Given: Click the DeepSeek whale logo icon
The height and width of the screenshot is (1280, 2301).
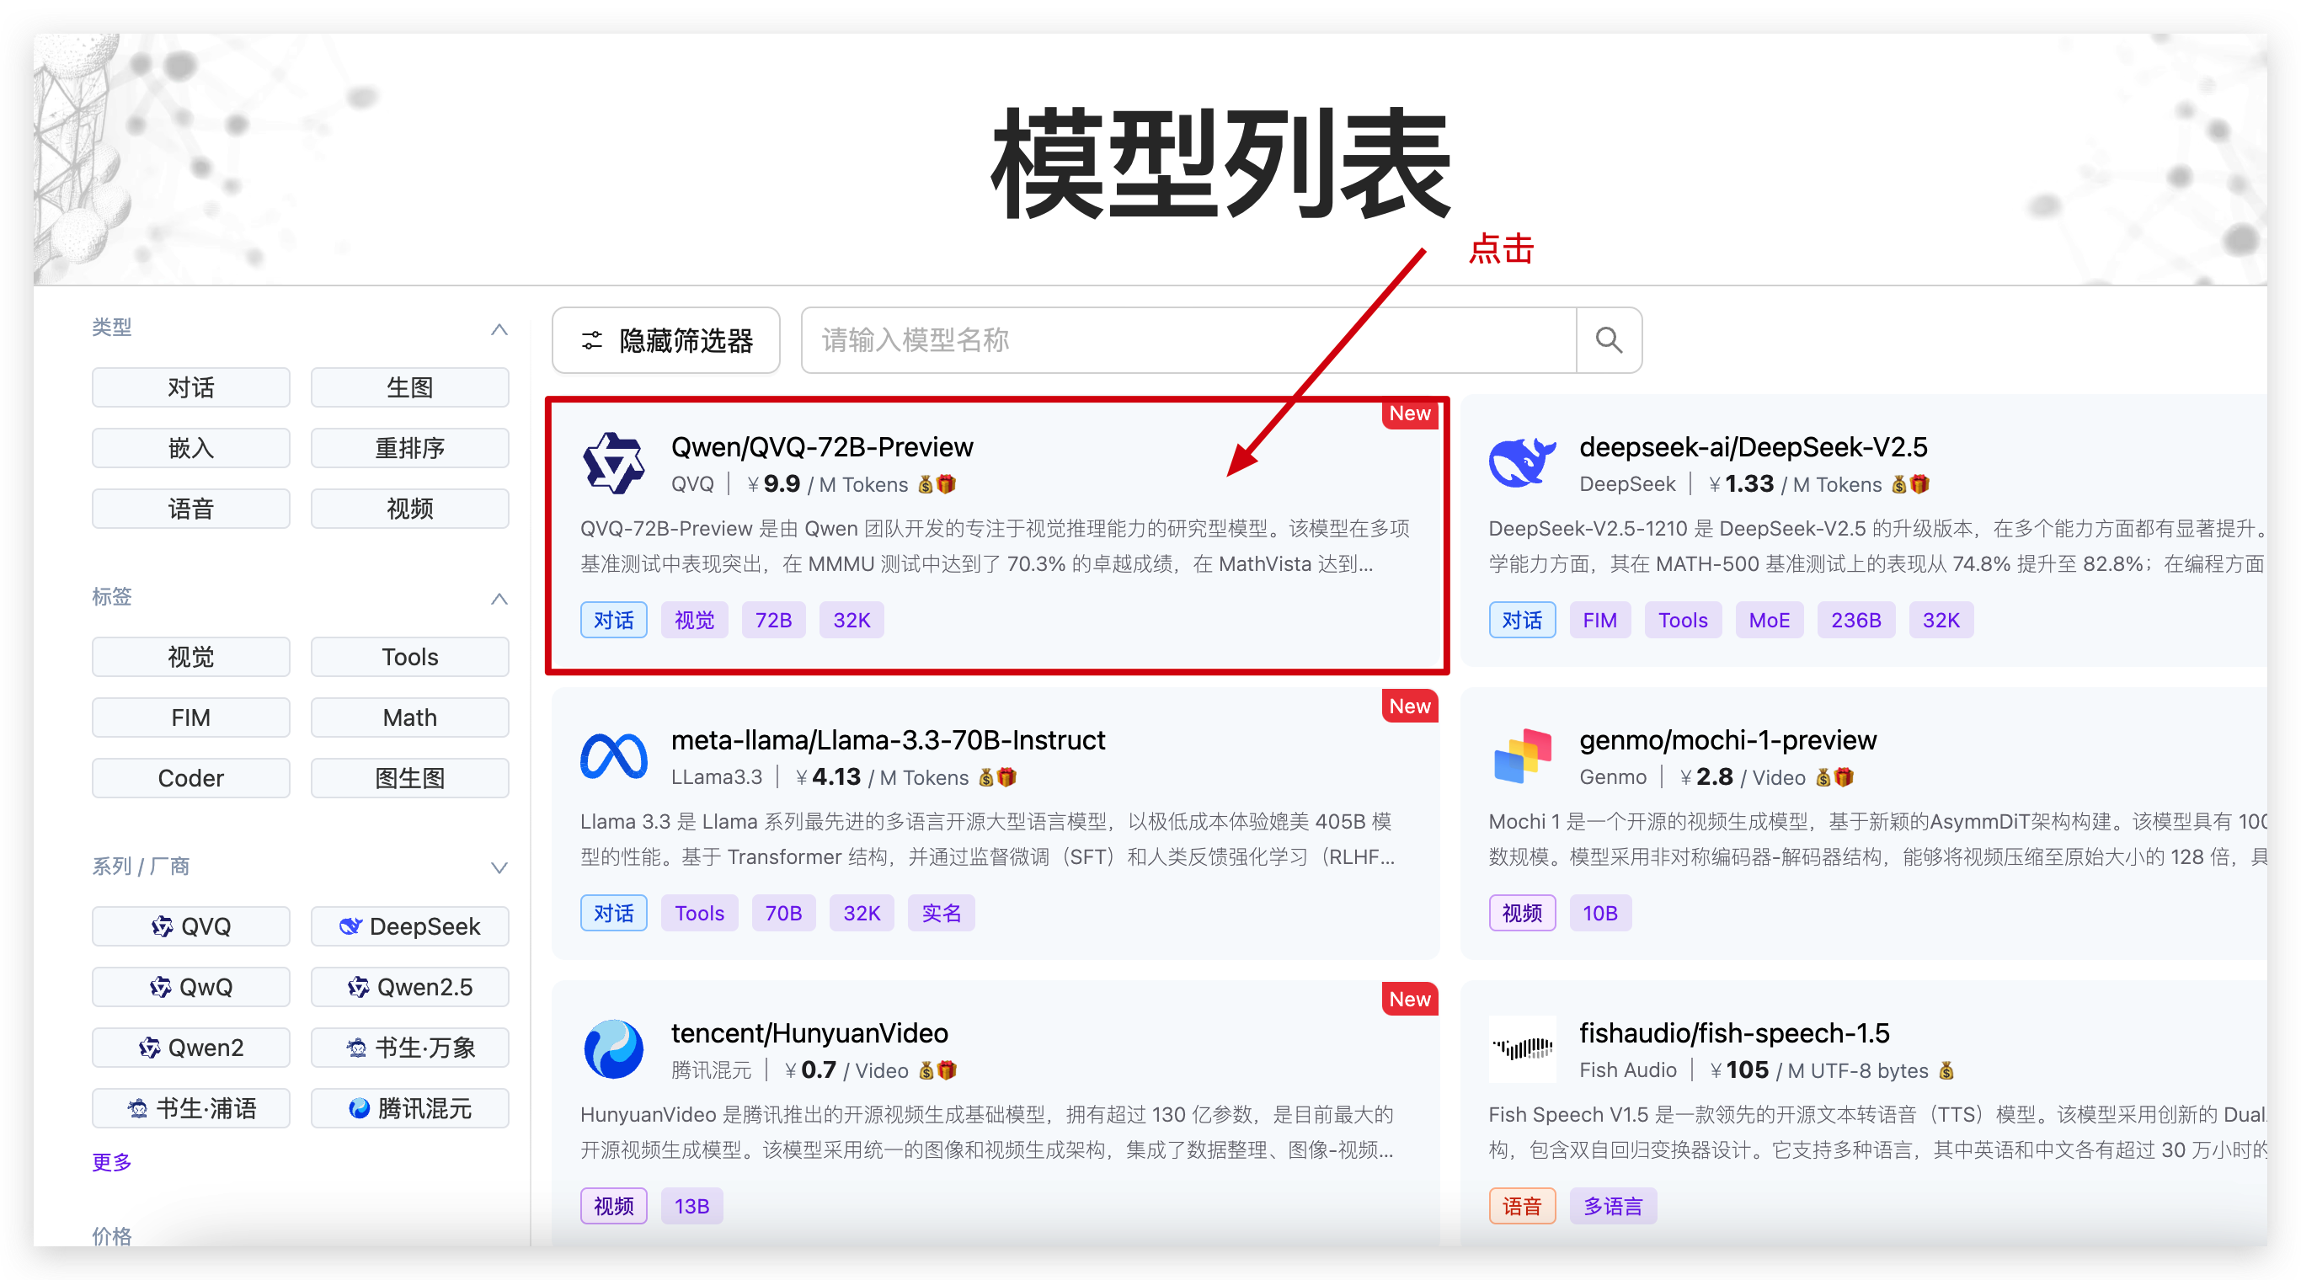Looking at the screenshot, I should (x=1522, y=461).
